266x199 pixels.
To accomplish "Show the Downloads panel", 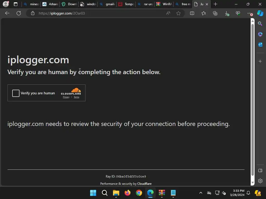I will point(227,13).
